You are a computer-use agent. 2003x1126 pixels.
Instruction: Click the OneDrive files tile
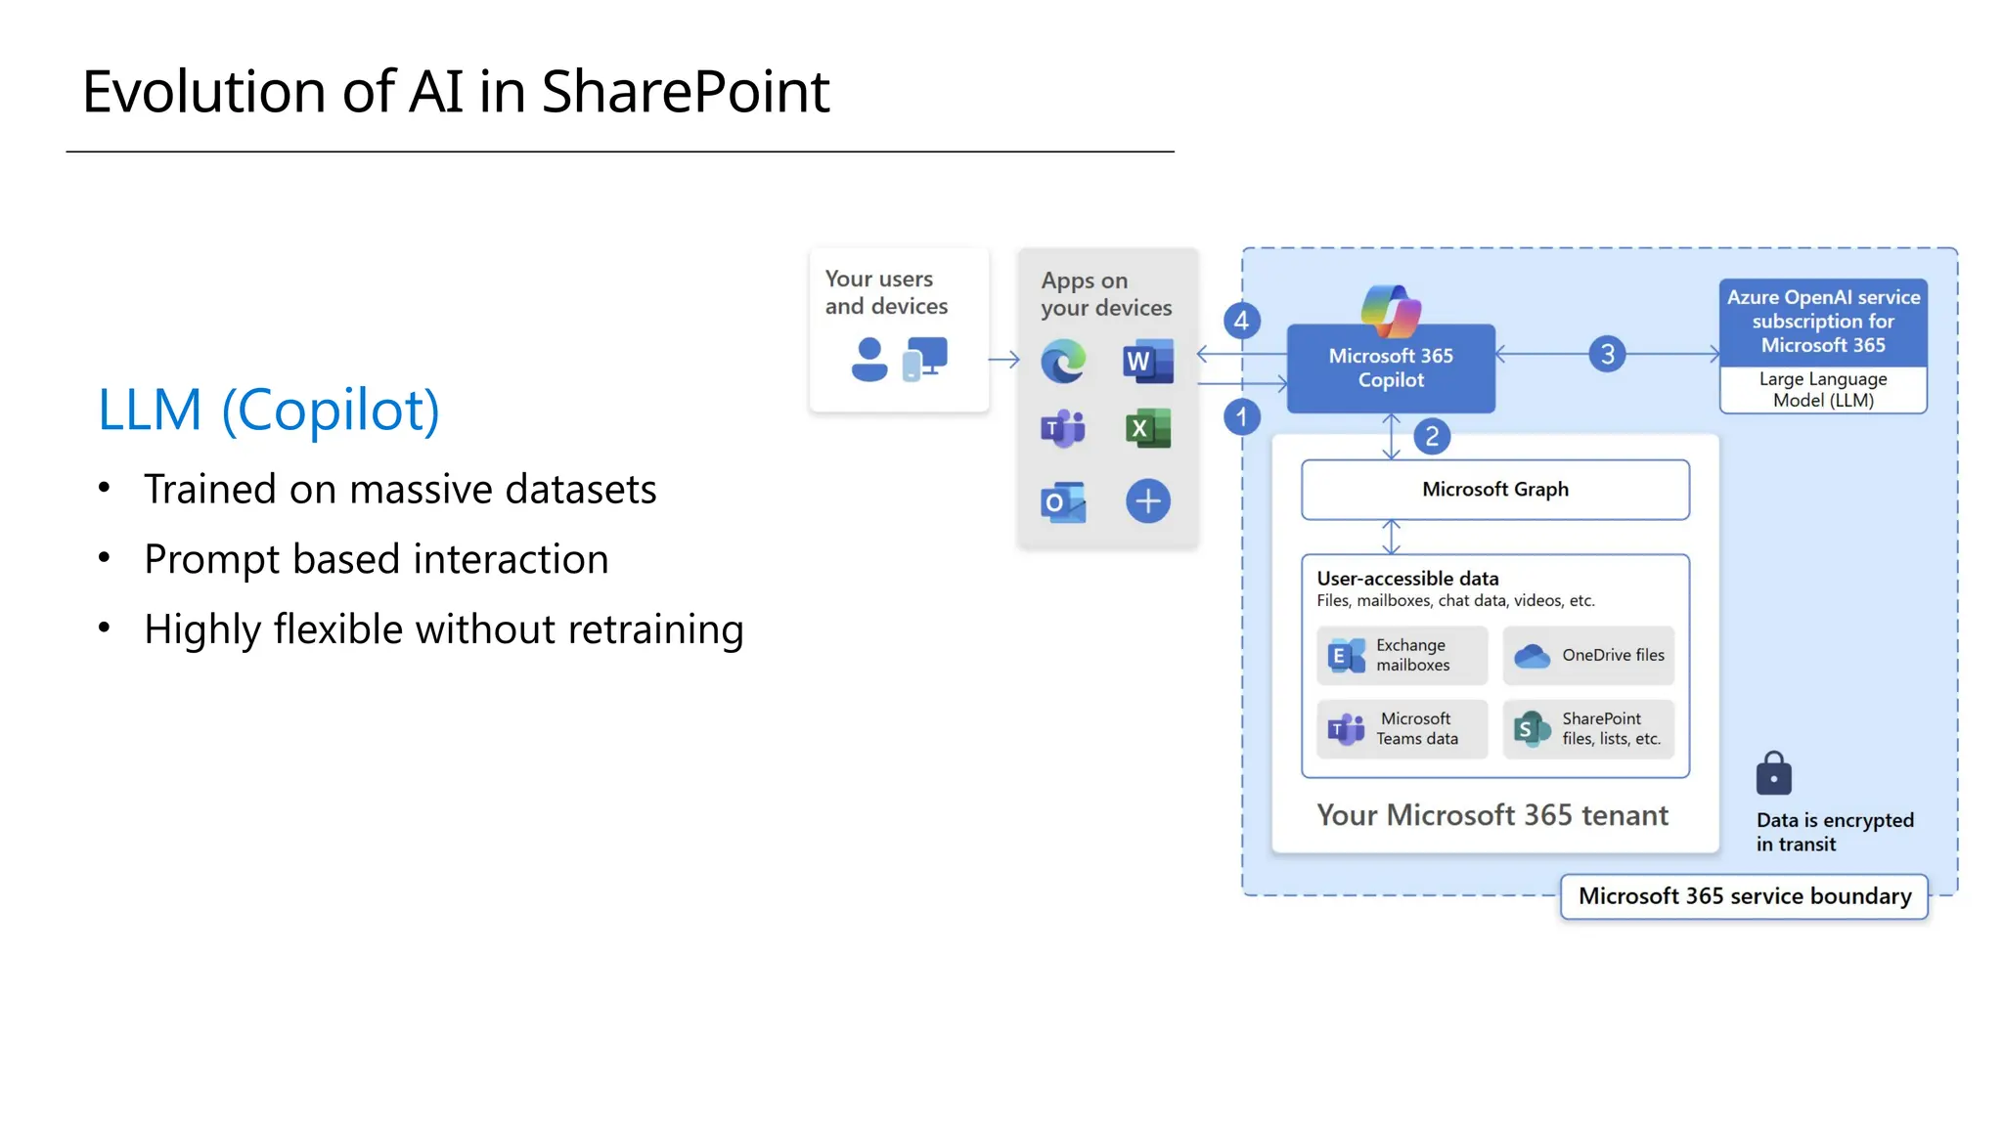click(x=1588, y=655)
